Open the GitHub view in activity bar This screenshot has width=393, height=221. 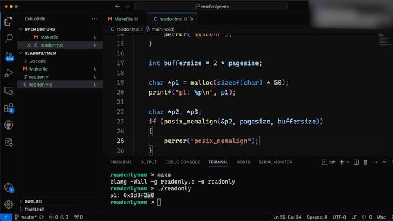coord(9,125)
